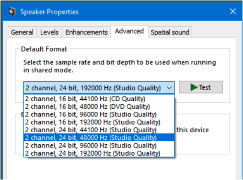Click the 'this device' text
The width and height of the screenshot is (243, 180).
point(193,130)
